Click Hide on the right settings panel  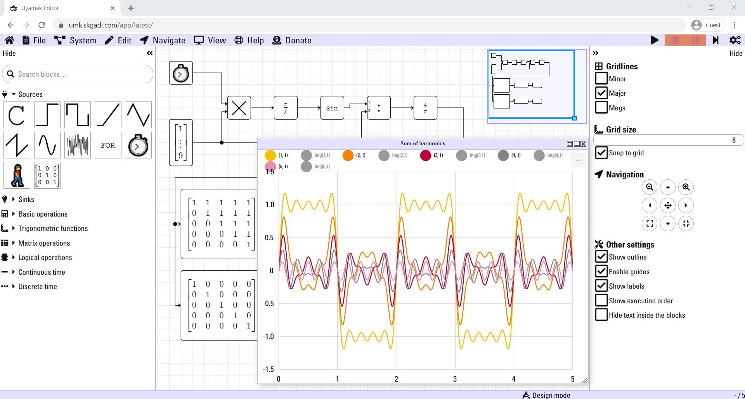(736, 53)
